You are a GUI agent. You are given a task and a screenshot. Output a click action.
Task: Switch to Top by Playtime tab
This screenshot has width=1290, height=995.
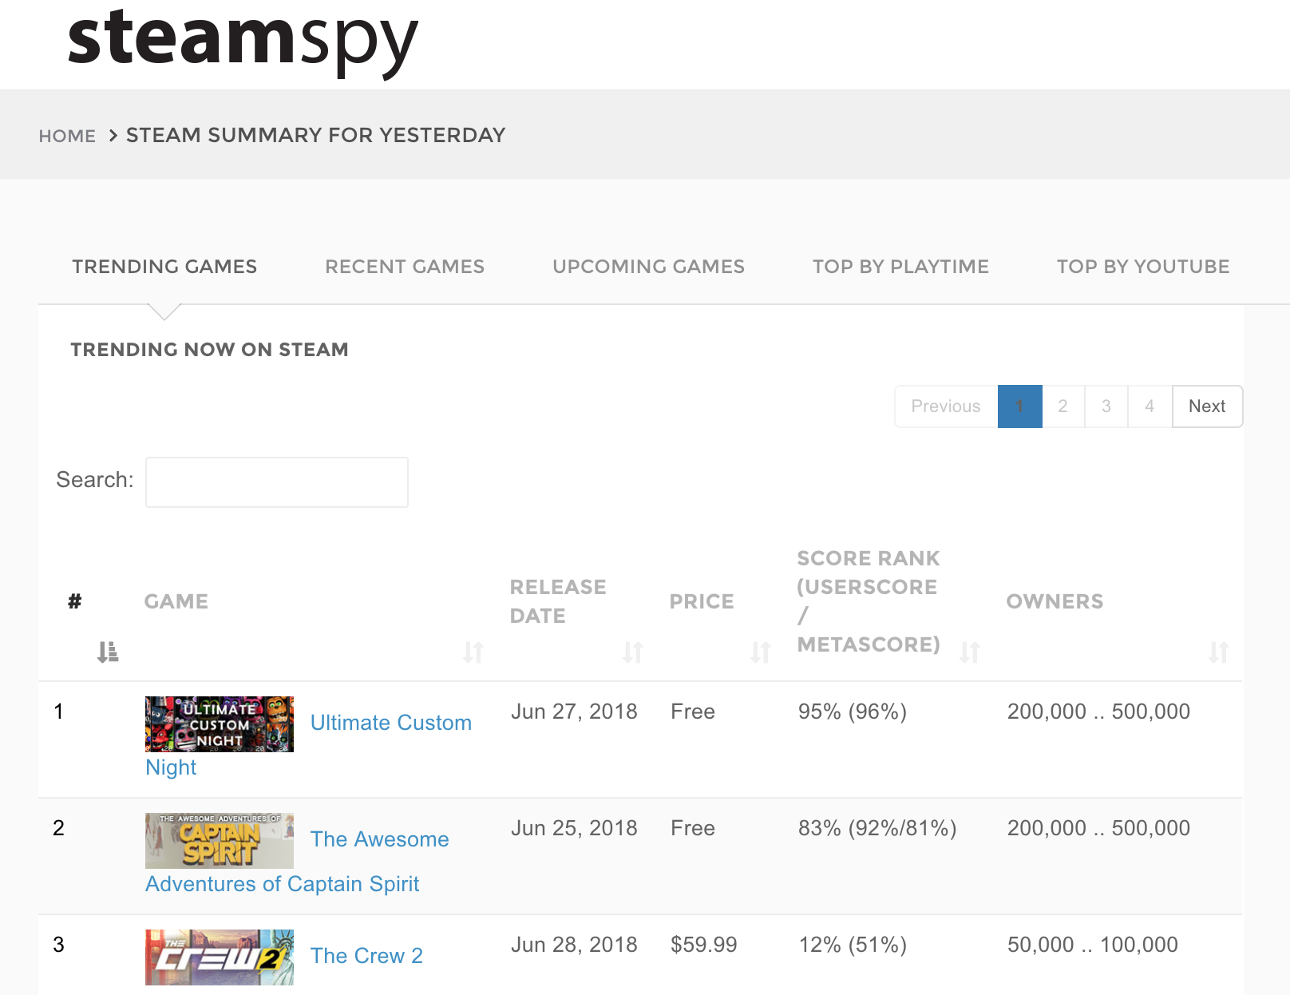(x=900, y=267)
